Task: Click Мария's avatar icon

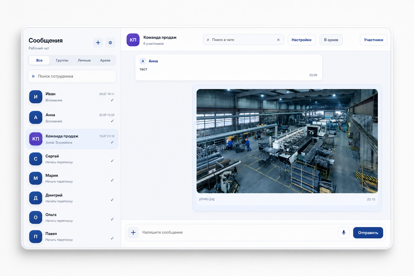Action: click(36, 178)
